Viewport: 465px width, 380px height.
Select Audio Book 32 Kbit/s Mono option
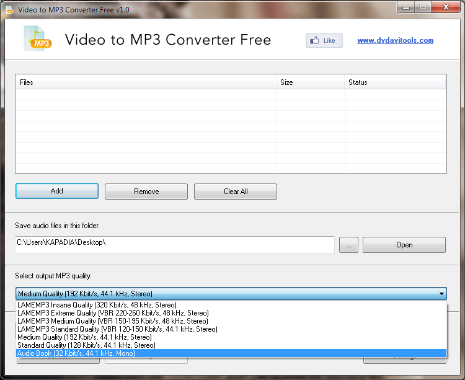pyautogui.click(x=231, y=353)
